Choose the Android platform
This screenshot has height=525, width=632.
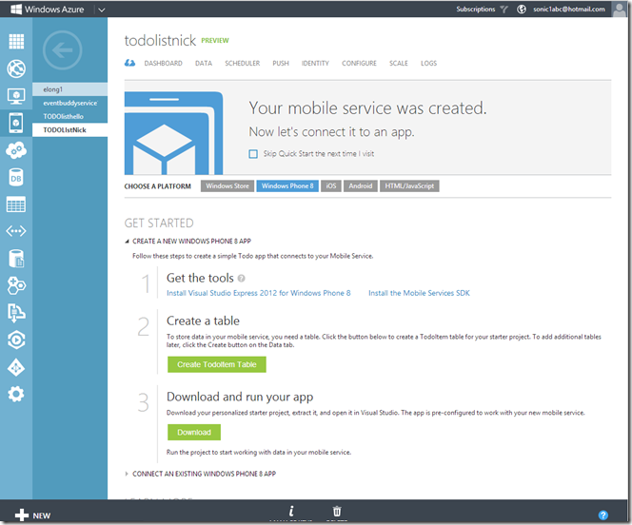(361, 186)
